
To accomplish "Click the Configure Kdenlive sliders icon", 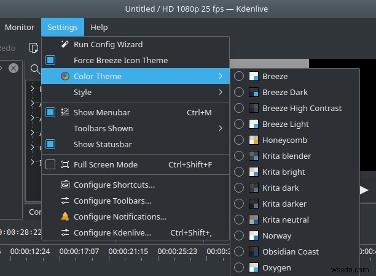I will [x=65, y=232].
